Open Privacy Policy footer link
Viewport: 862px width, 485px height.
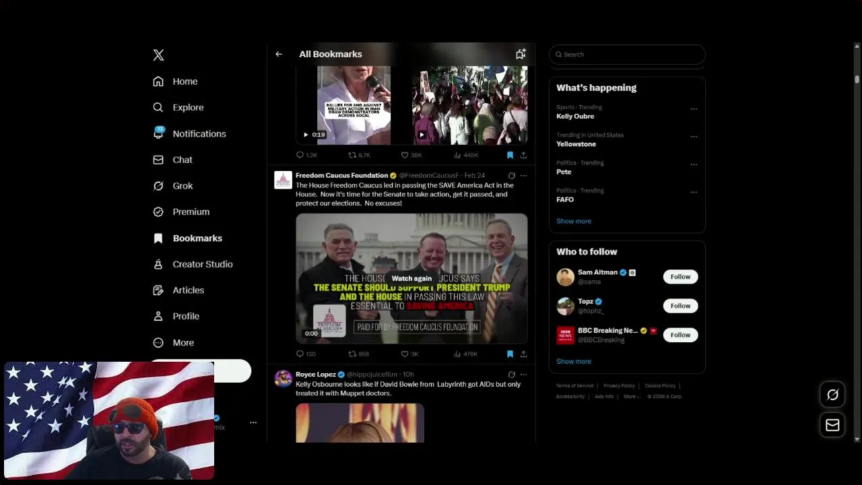click(x=619, y=386)
